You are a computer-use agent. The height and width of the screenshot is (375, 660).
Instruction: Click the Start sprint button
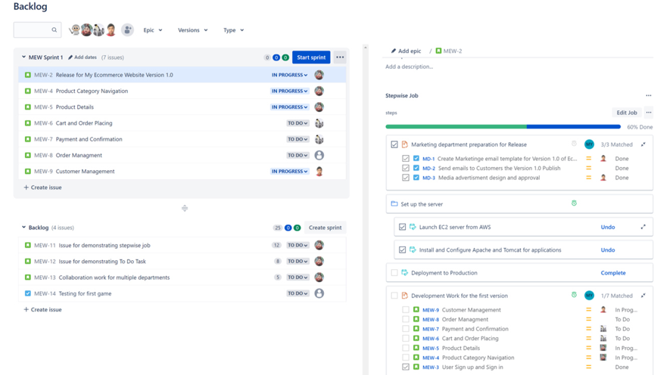coord(311,57)
